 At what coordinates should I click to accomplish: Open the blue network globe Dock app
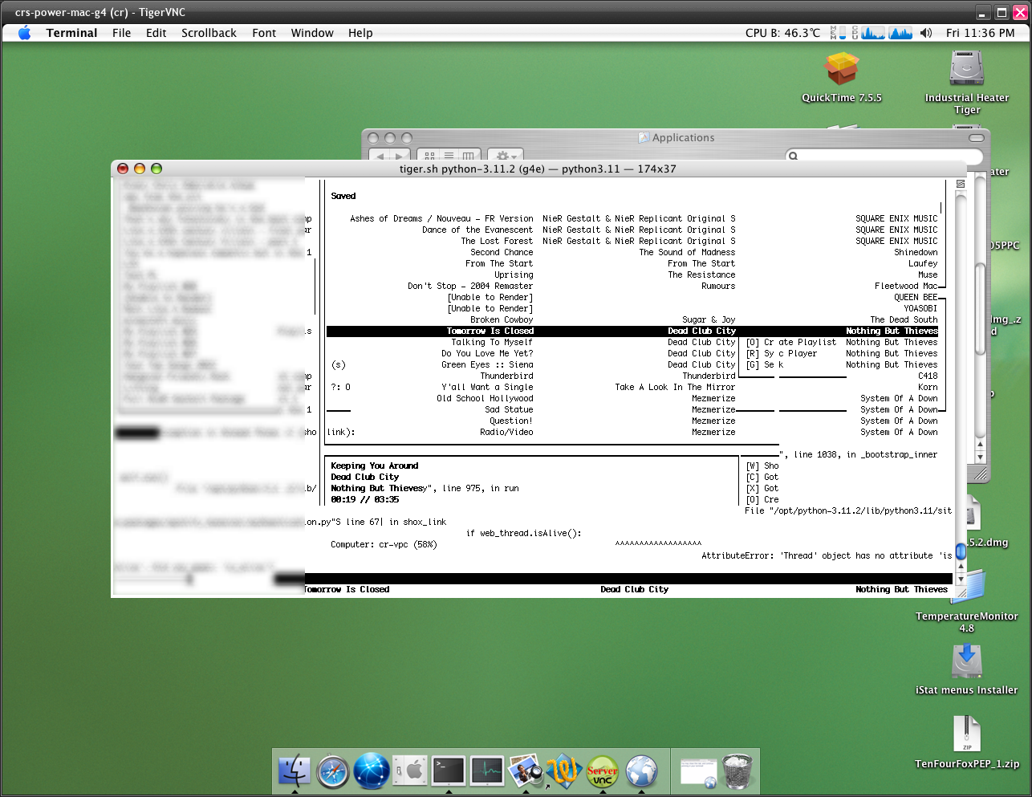coord(372,771)
